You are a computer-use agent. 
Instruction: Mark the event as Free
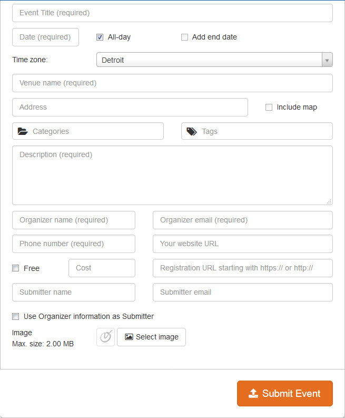pyautogui.click(x=16, y=268)
